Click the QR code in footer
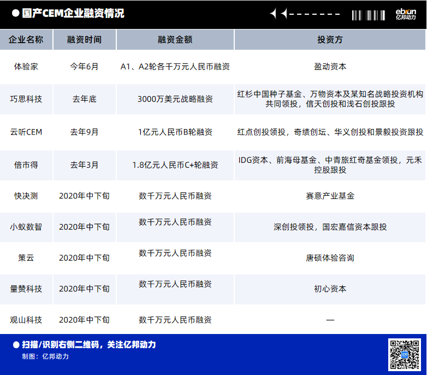The image size is (427, 375). (405, 354)
